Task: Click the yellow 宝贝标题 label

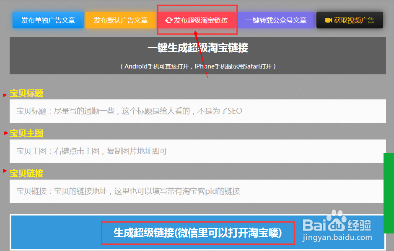Action: tap(26, 94)
